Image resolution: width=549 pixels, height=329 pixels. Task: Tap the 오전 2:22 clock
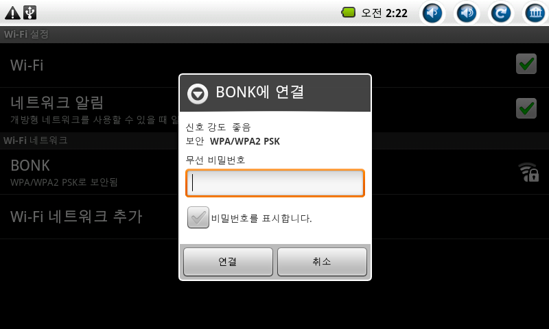click(384, 13)
